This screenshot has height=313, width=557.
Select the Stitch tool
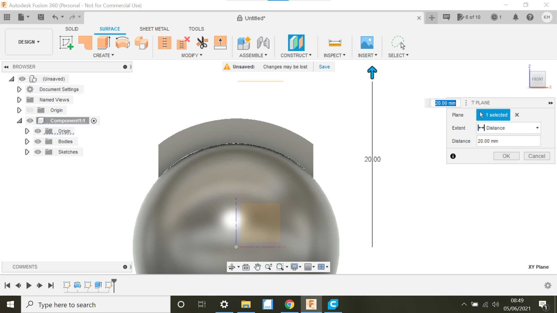pos(164,43)
